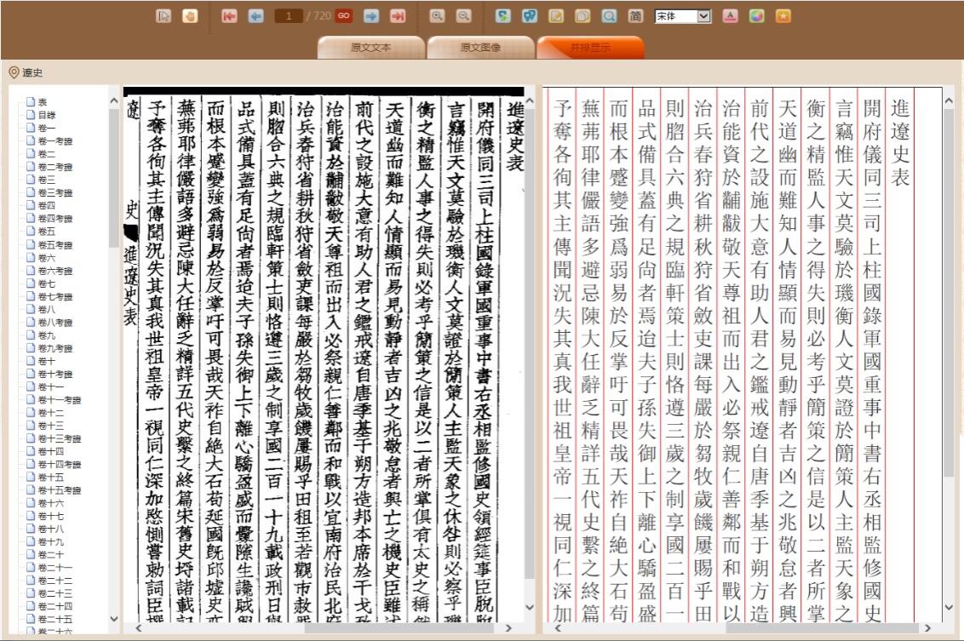Activate the hand pan tool
Screen dimensions: 964x641
pos(190,16)
